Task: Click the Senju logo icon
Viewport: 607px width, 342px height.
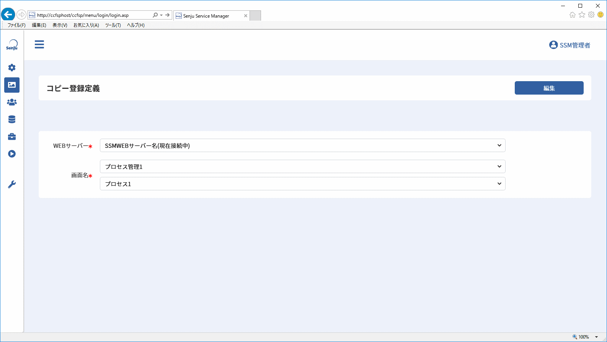Action: 12,45
